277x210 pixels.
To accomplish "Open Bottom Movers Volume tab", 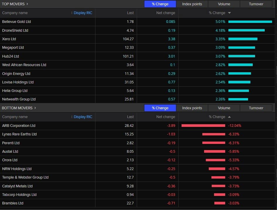I will click(224, 108).
